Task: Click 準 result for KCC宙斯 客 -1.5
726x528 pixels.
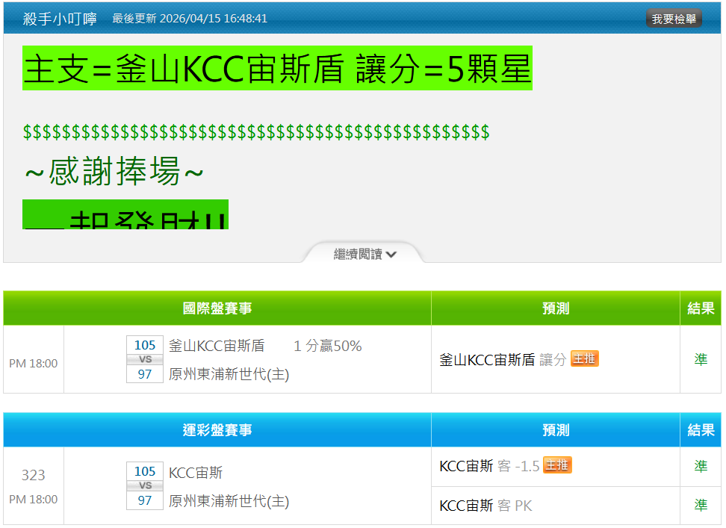Action: 701,466
